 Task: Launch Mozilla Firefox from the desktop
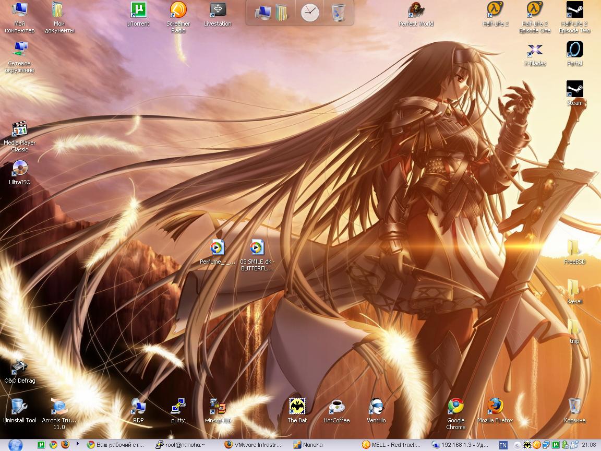click(x=495, y=411)
